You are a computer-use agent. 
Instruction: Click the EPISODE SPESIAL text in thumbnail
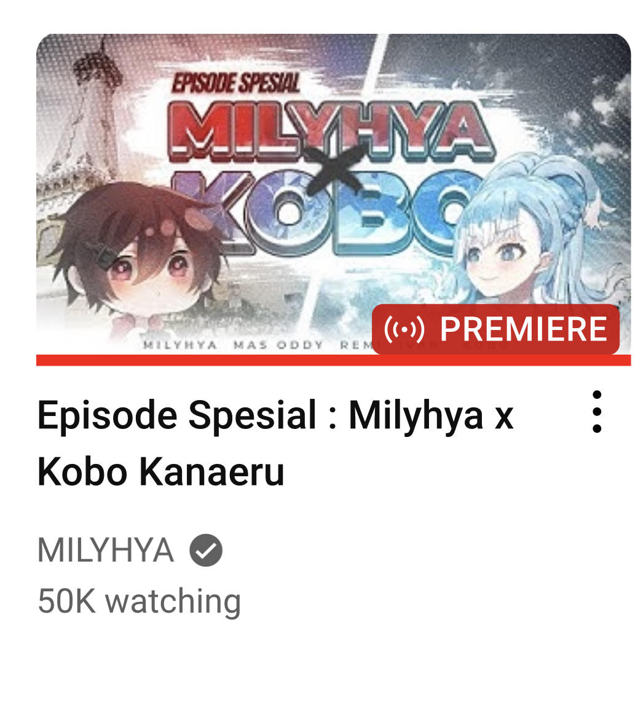click(236, 84)
